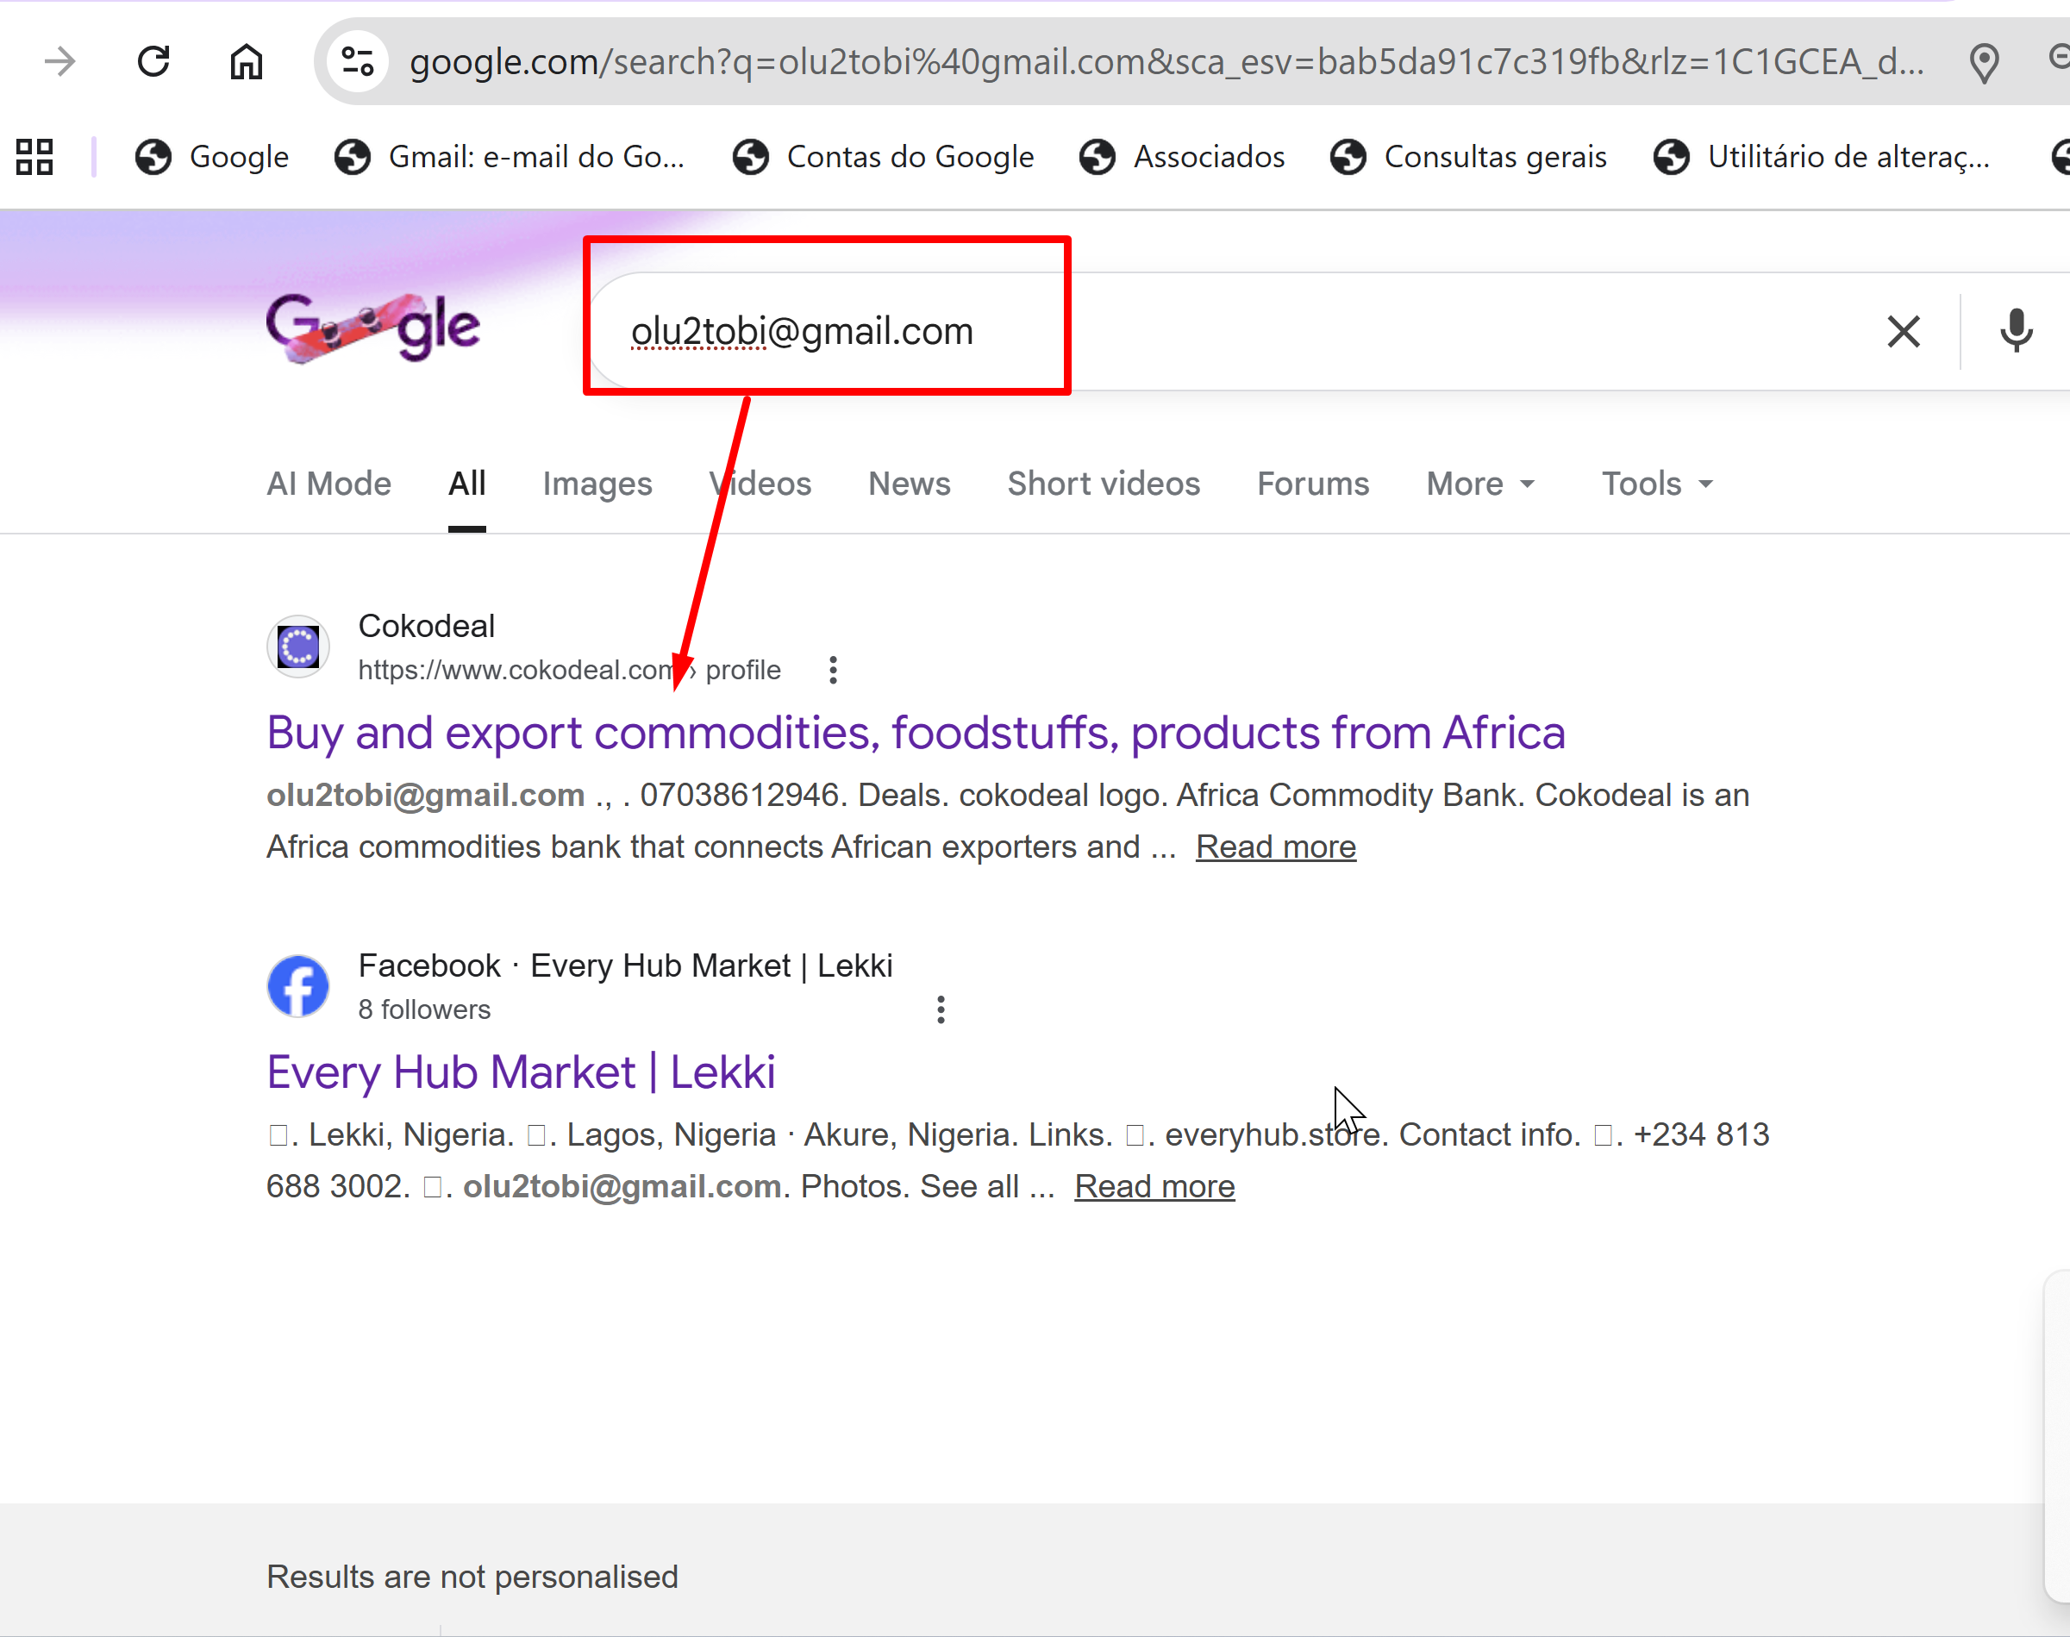Image resolution: width=2070 pixels, height=1637 pixels.
Task: Open site information tune icon
Action: [358, 62]
